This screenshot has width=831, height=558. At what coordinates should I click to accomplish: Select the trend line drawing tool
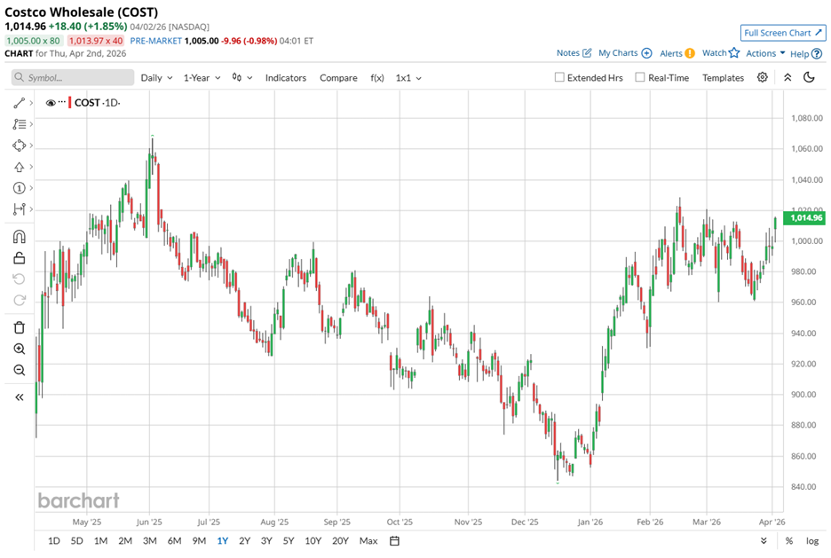(x=19, y=103)
